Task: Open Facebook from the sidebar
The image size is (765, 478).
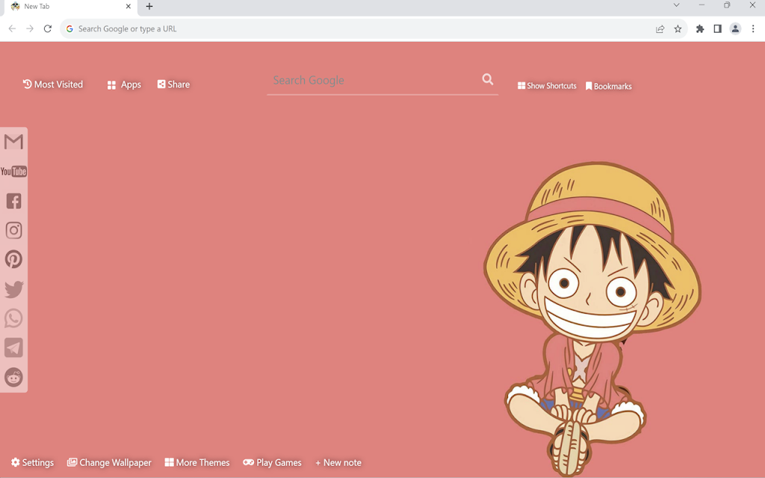Action: click(x=13, y=201)
